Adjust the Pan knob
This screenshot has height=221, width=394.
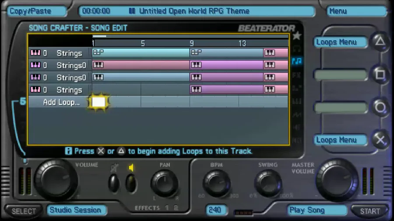point(165,183)
